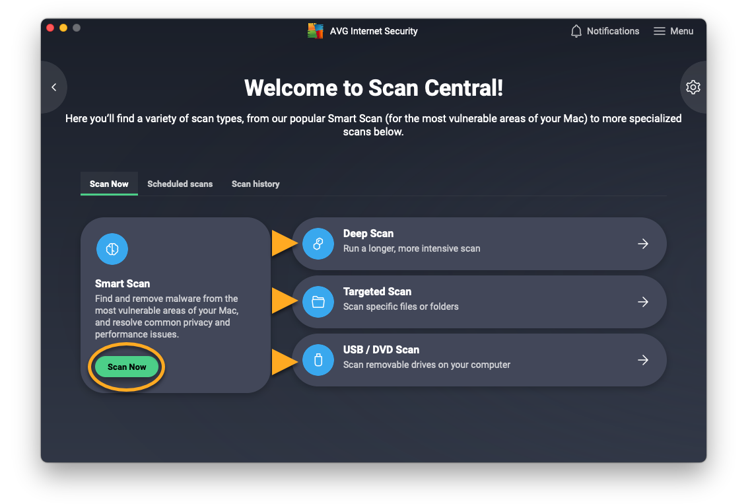Viewport: 752px width, 504px height.
Task: Open Targeted Scan using its right arrow
Action: (x=642, y=302)
